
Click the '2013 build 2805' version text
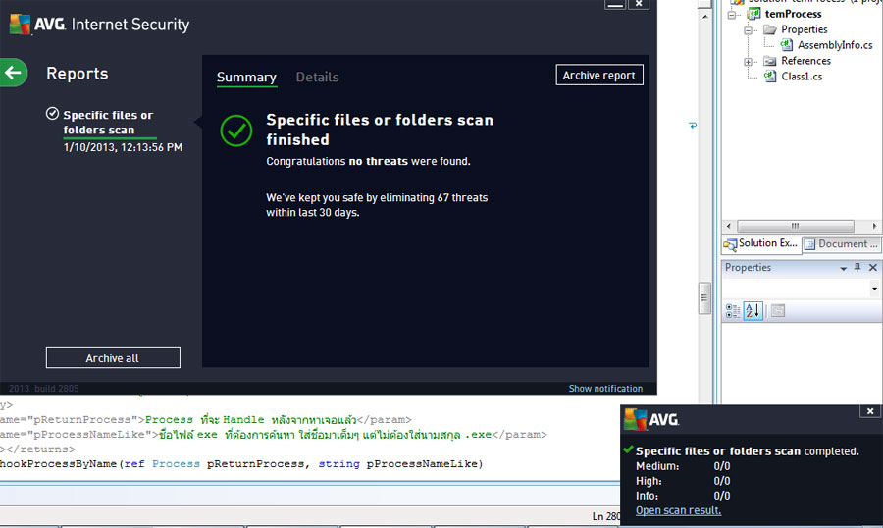(44, 389)
